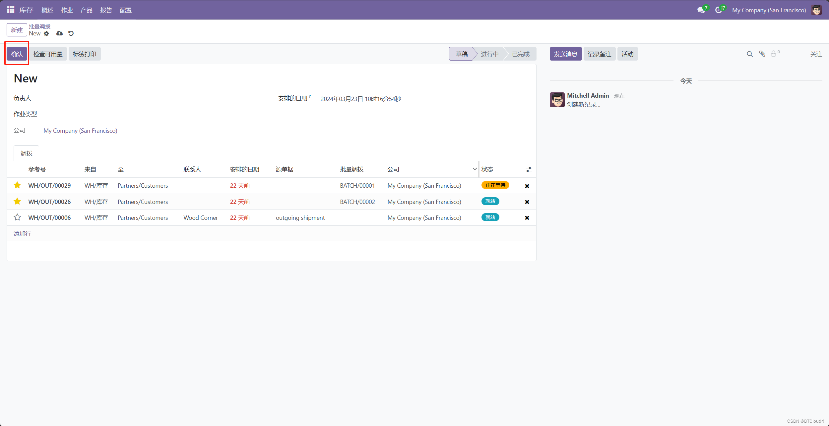829x426 pixels.
Task: Open the chat messages icon in navbar
Action: pos(701,10)
